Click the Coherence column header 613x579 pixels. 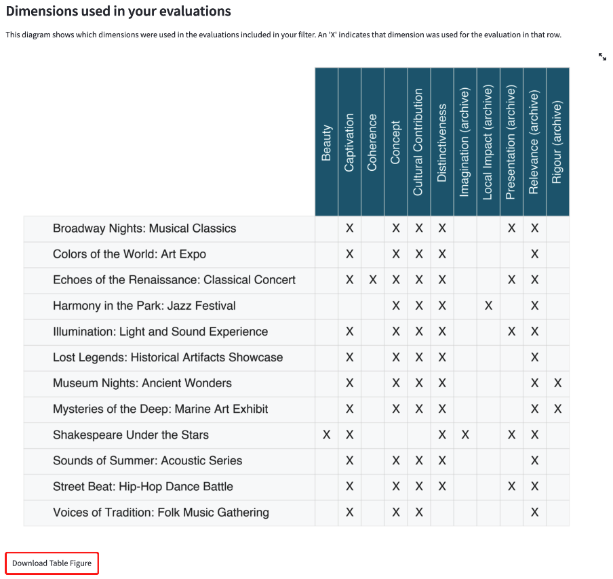click(372, 142)
